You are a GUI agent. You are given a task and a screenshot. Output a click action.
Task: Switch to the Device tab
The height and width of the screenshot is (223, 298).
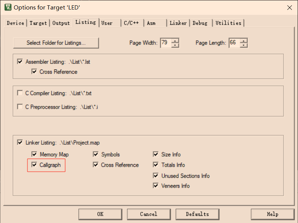(15, 23)
